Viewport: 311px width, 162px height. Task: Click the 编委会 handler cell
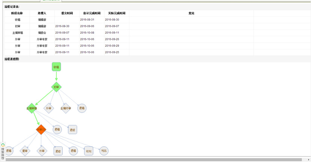pos(42,33)
